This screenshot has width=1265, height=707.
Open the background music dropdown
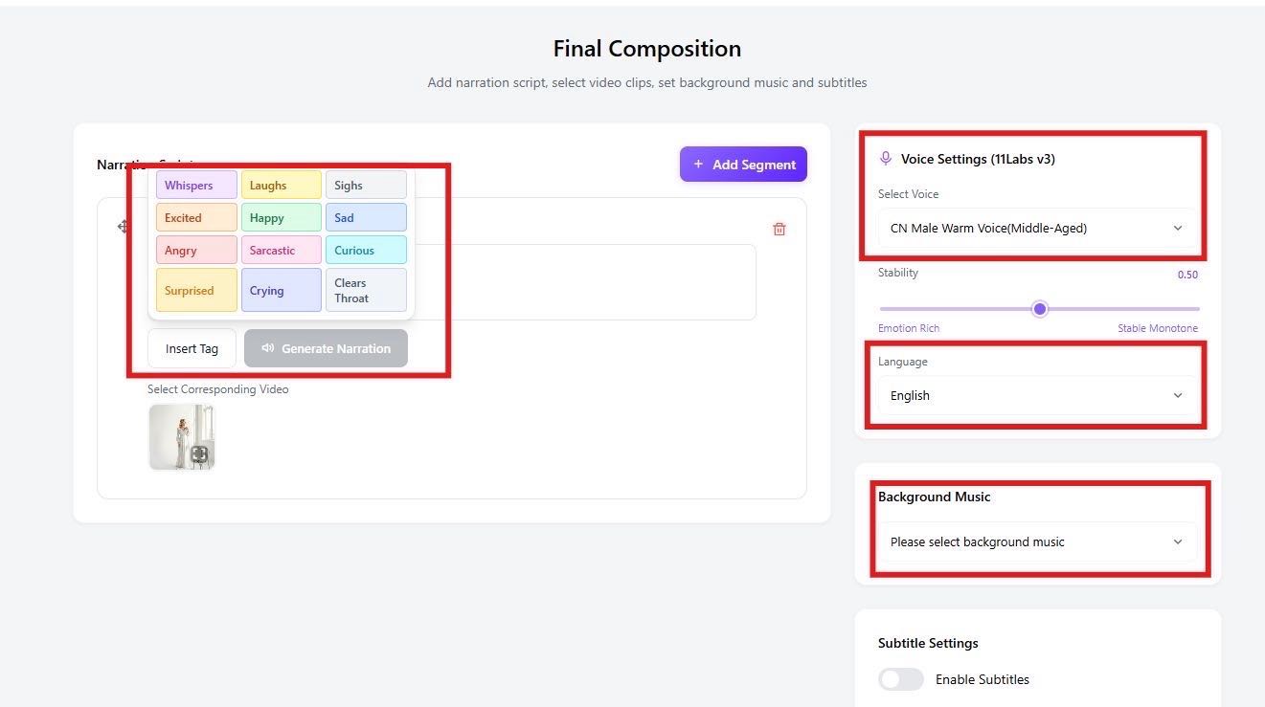click(1036, 542)
